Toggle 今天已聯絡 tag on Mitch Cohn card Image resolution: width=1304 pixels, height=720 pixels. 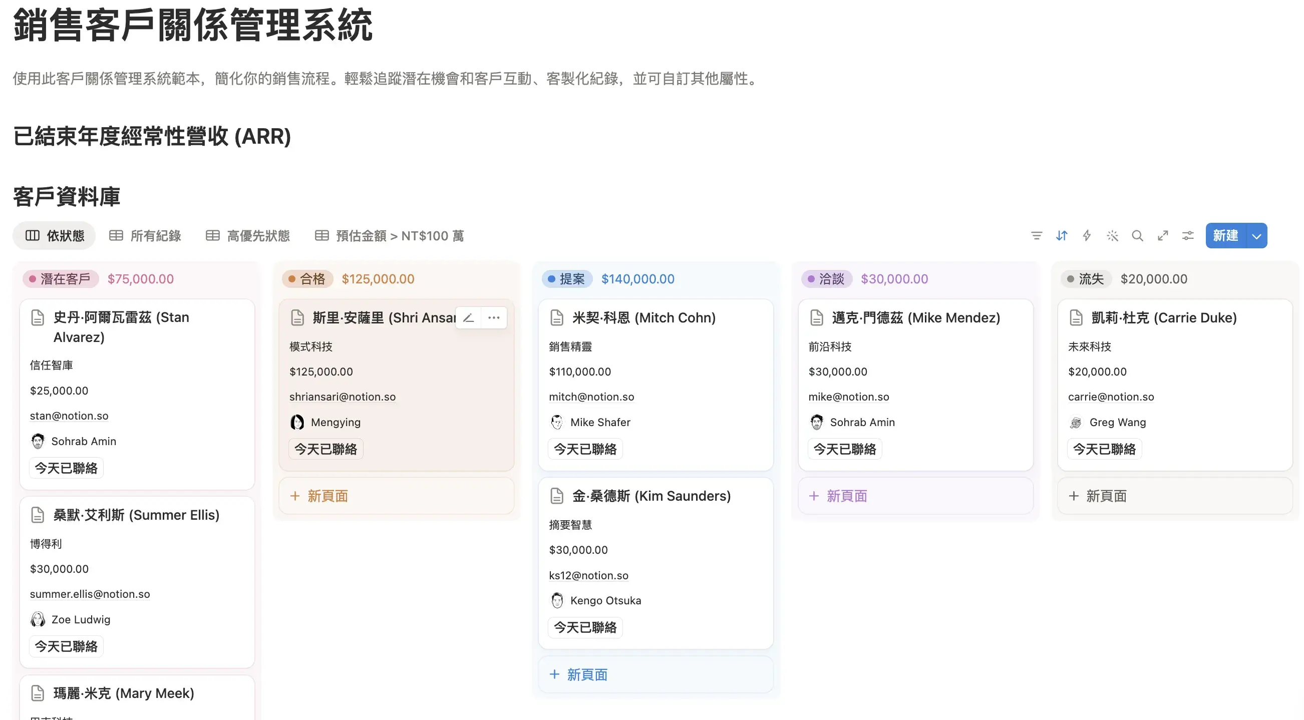585,449
